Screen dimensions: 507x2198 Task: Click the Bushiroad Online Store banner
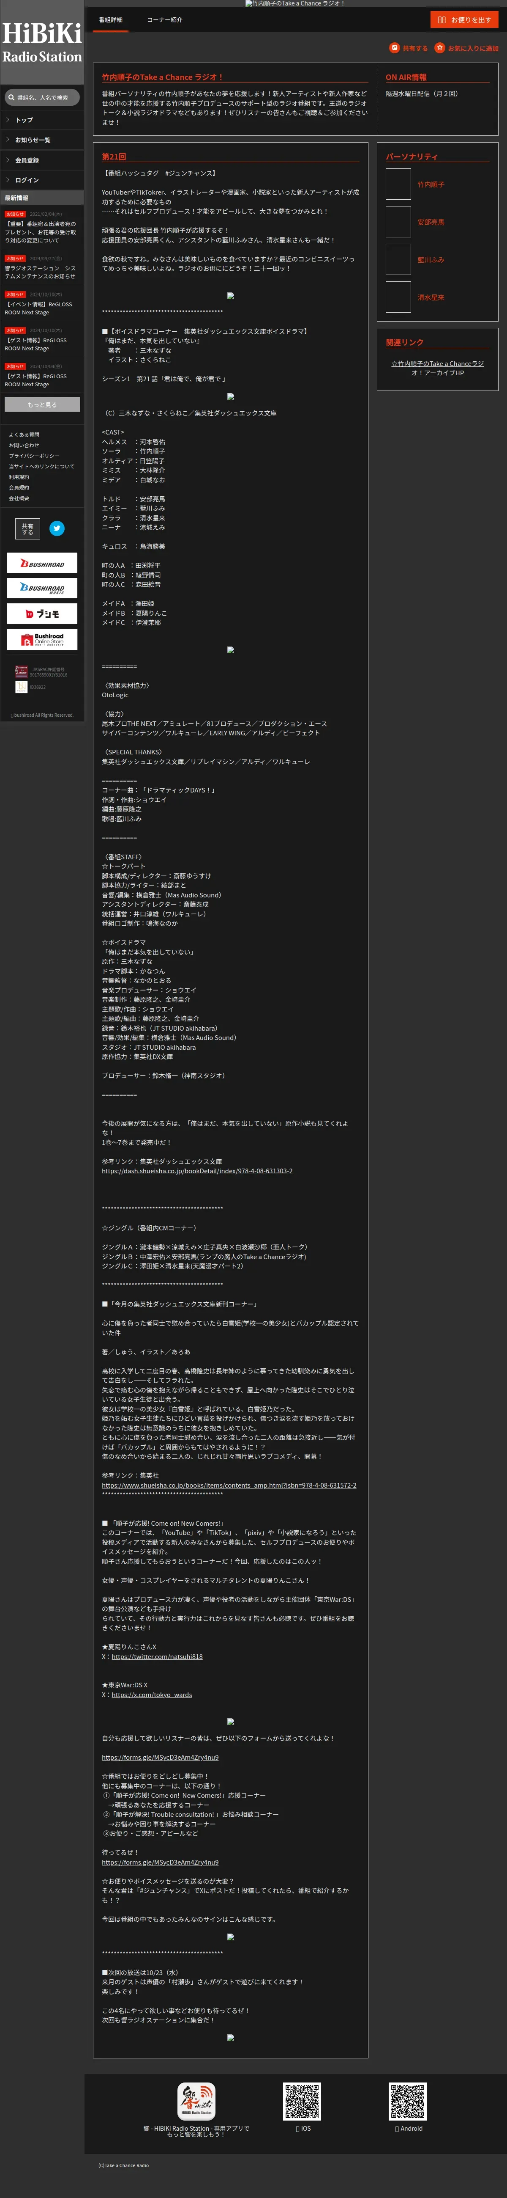point(42,639)
